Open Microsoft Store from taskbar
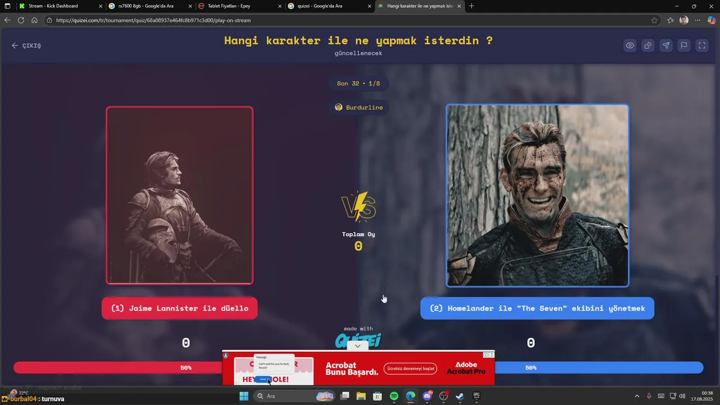720x405 pixels. (377, 396)
